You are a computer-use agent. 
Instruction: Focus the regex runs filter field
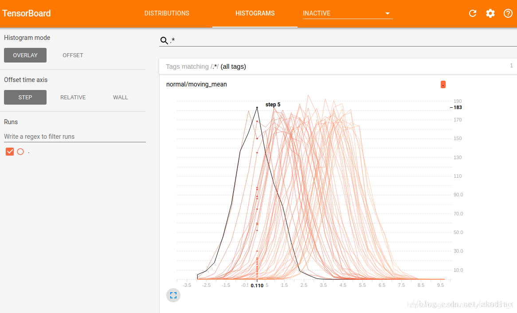75,137
